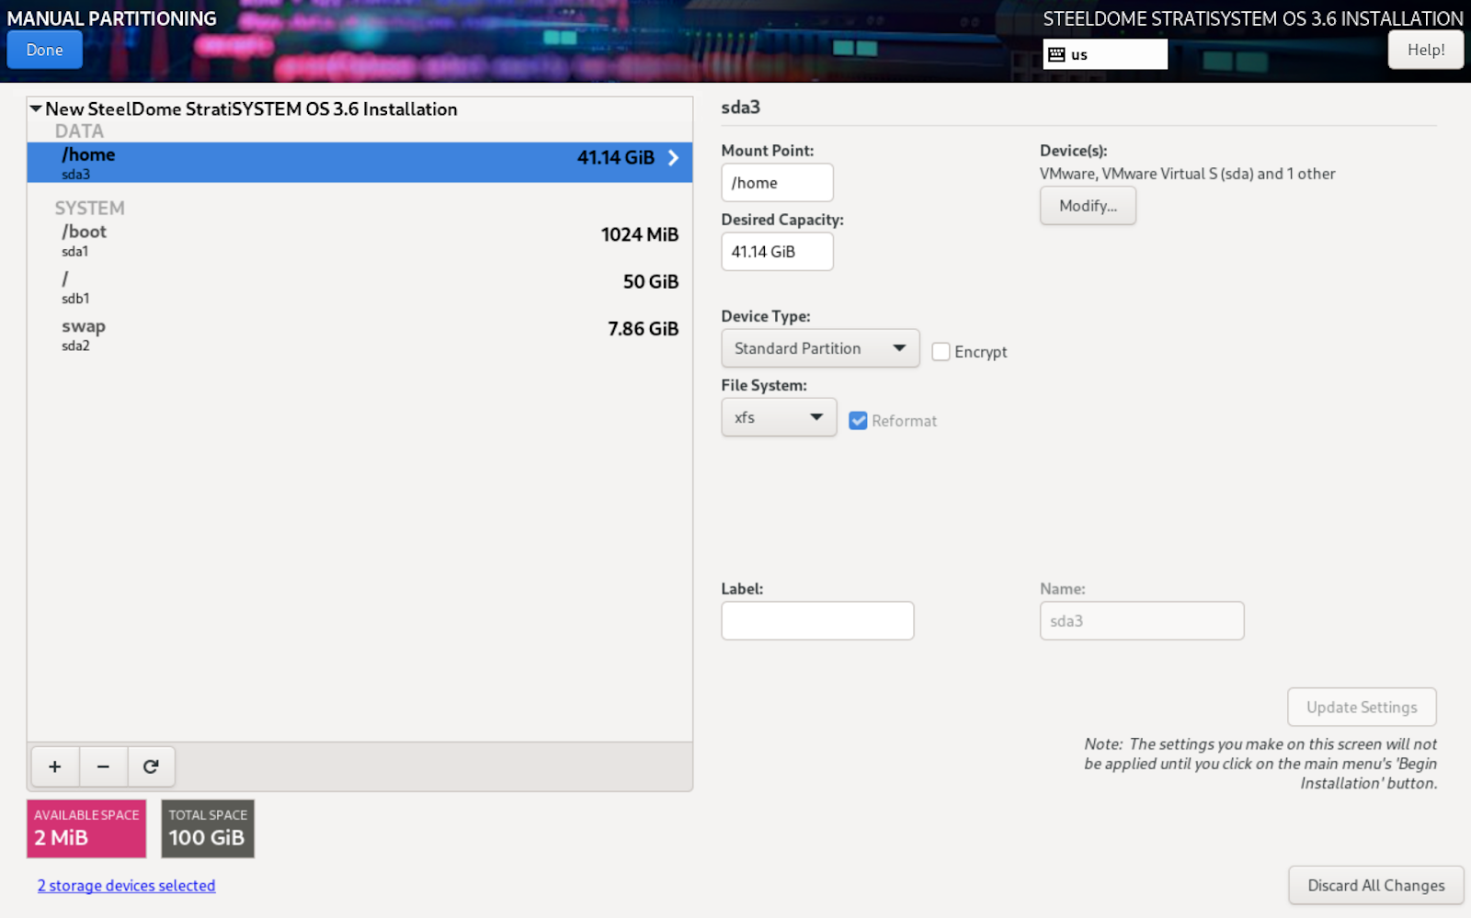Click the Mount Point text field
Viewport: 1471px width, 918px height.
(x=777, y=183)
